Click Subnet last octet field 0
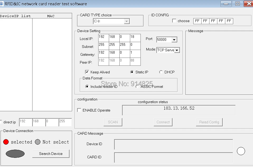The width and height of the screenshot is (253, 167). pos(135,46)
